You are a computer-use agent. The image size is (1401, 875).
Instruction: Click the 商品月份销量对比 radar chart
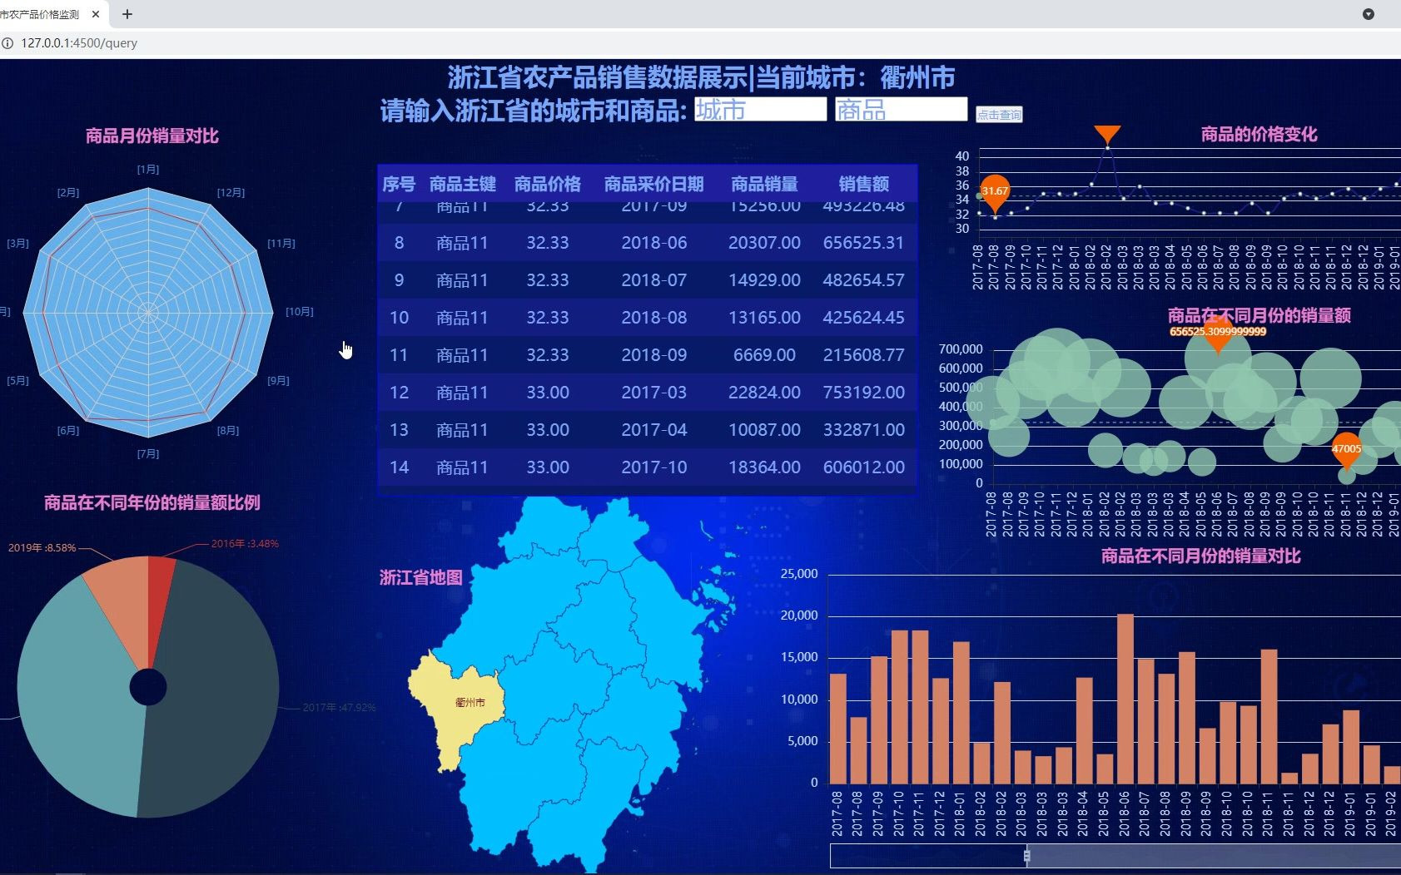click(148, 312)
